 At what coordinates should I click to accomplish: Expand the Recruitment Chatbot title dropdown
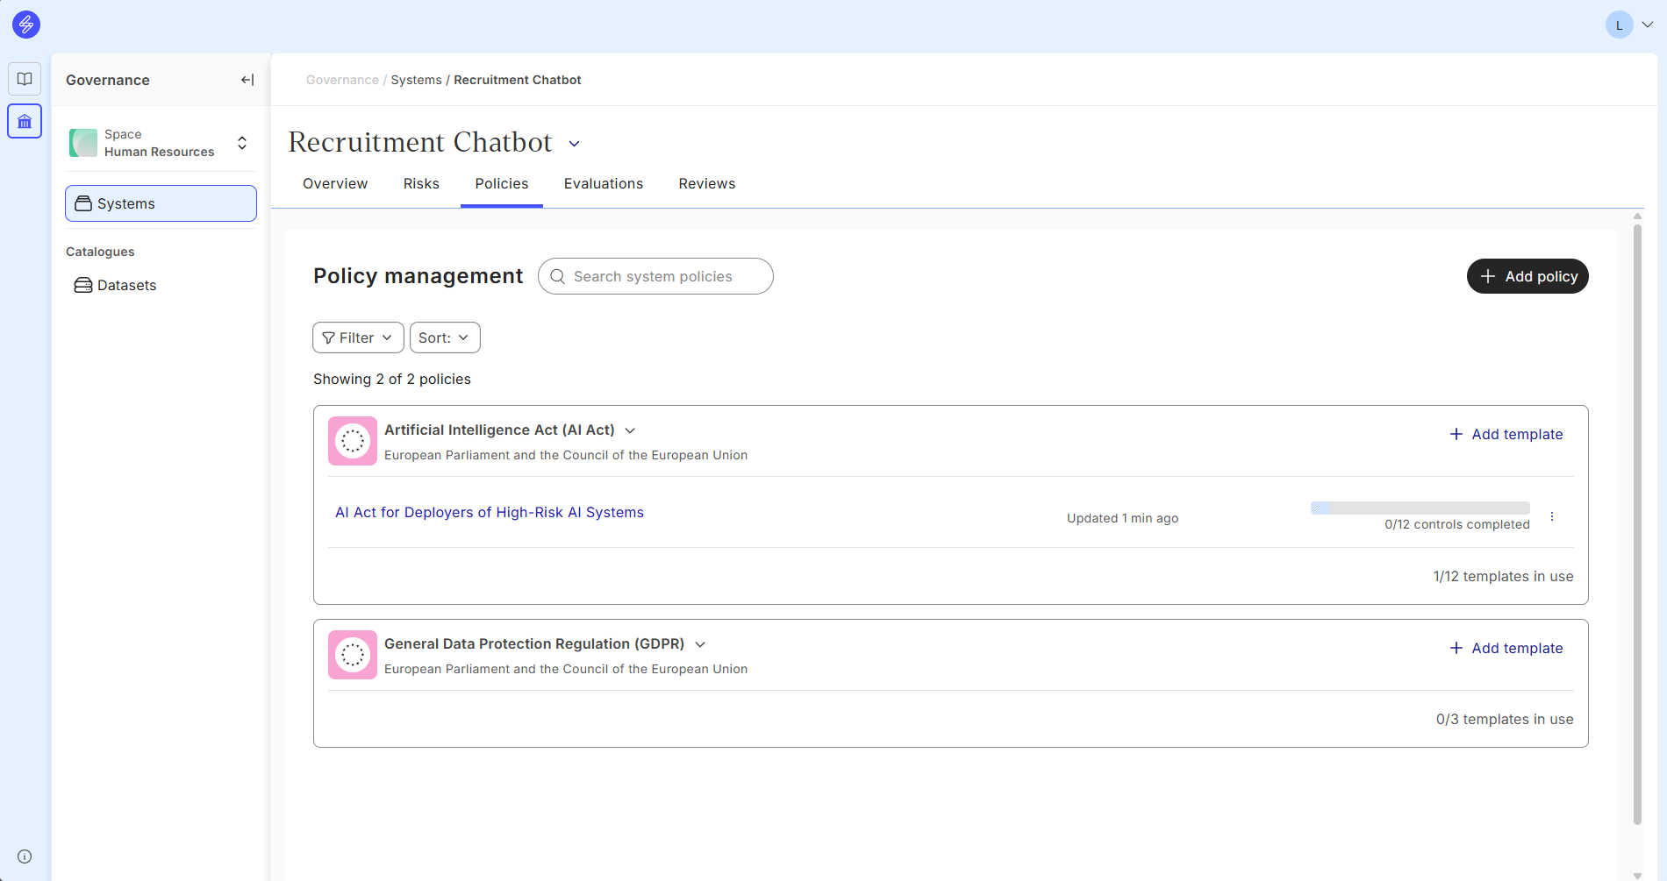click(575, 144)
